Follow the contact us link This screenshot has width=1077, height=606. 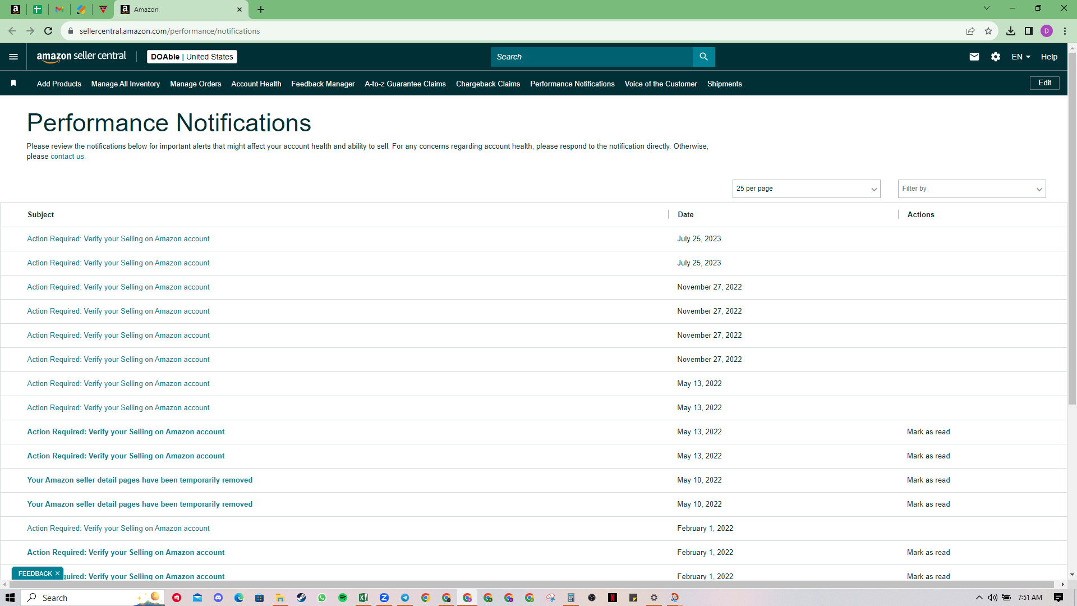point(67,157)
